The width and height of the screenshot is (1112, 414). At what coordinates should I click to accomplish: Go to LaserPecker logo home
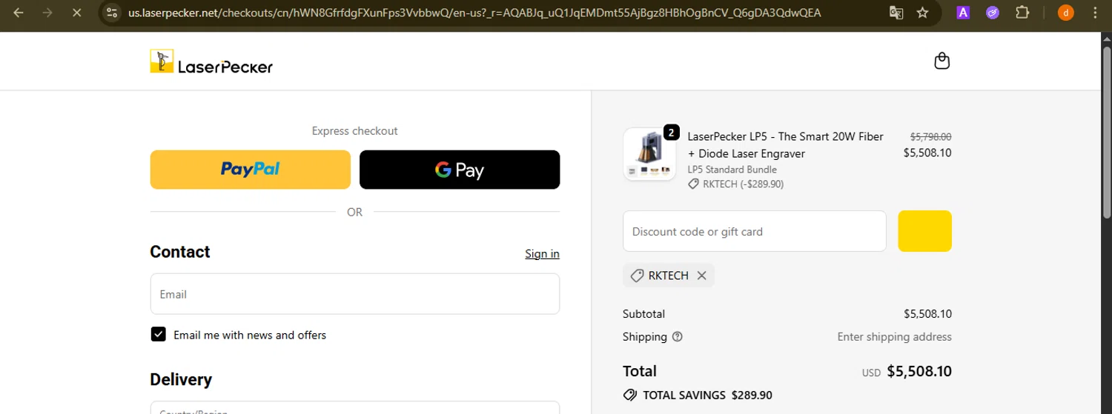click(211, 61)
